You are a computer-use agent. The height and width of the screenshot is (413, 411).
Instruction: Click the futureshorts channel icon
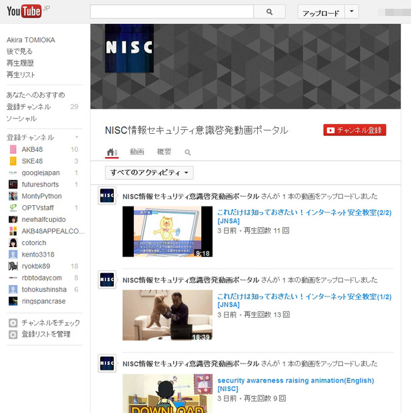coord(13,185)
